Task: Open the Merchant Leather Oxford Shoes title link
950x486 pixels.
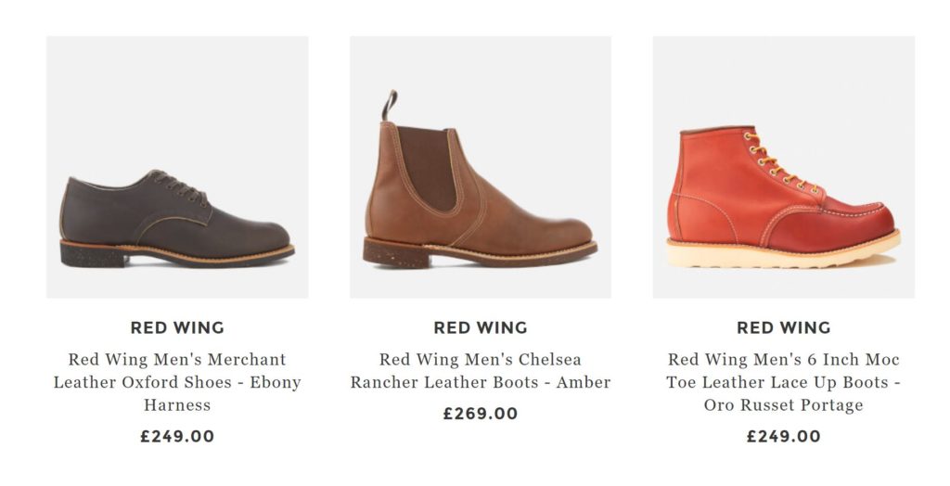Action: click(177, 382)
